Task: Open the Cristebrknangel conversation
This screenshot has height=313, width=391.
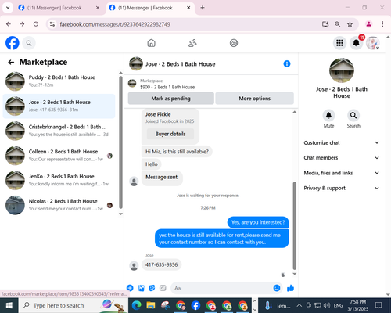Action: [59, 131]
